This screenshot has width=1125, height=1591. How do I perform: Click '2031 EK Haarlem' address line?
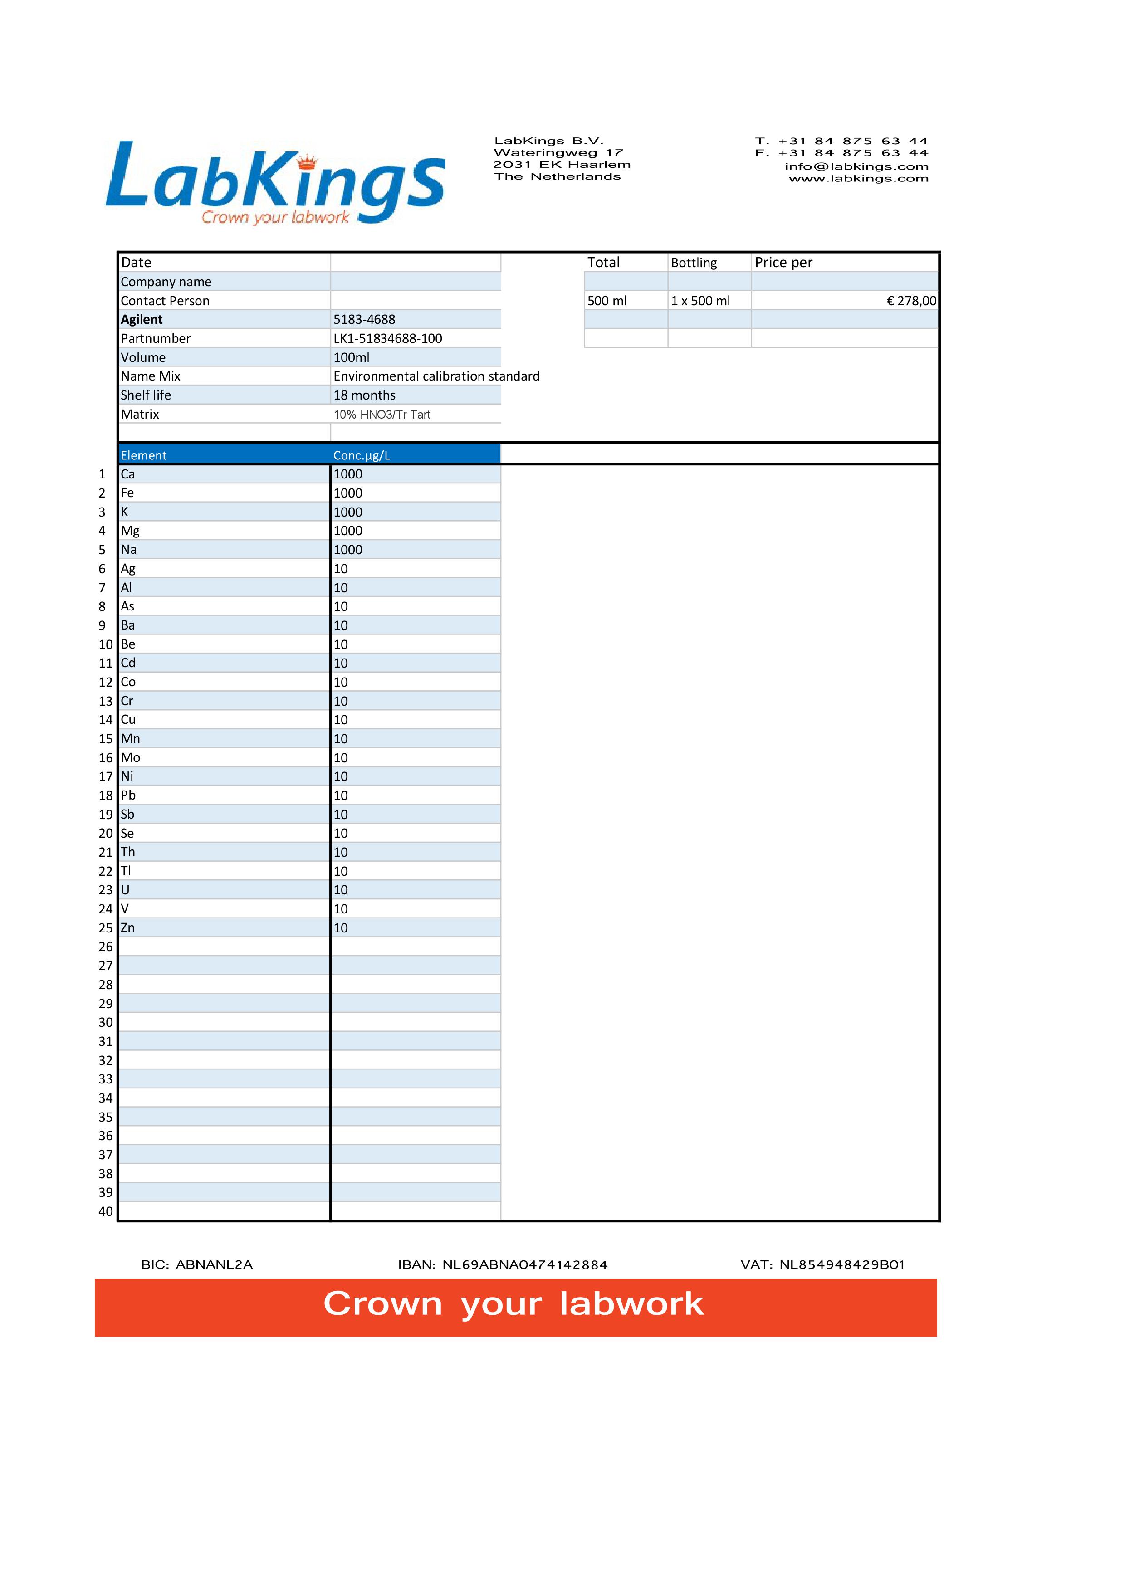pyautogui.click(x=562, y=165)
